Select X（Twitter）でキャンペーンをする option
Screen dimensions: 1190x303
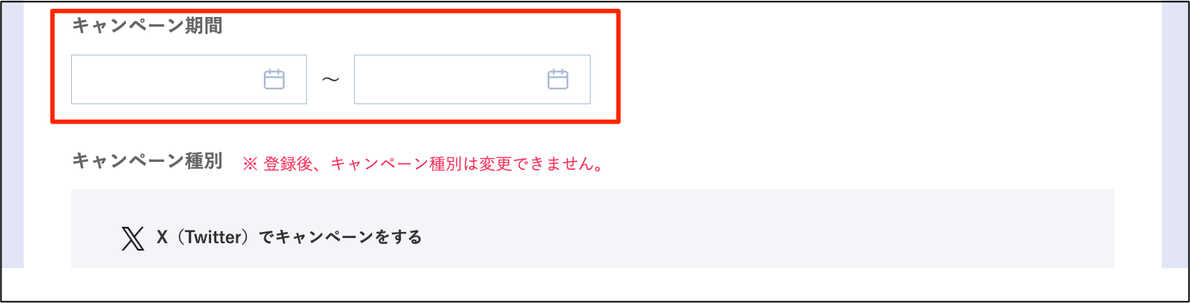click(x=271, y=238)
